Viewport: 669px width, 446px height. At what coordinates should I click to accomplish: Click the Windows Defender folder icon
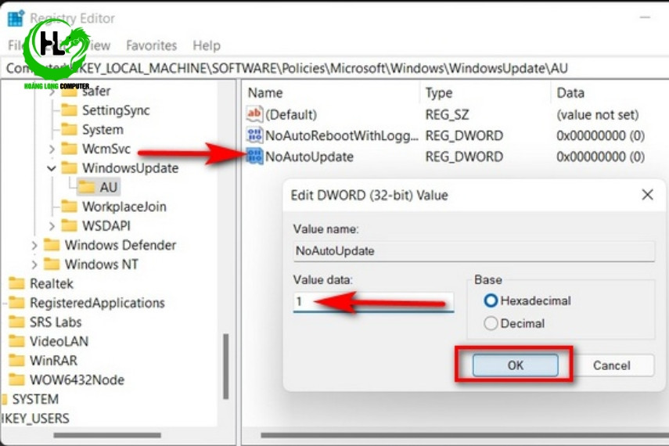(52, 245)
